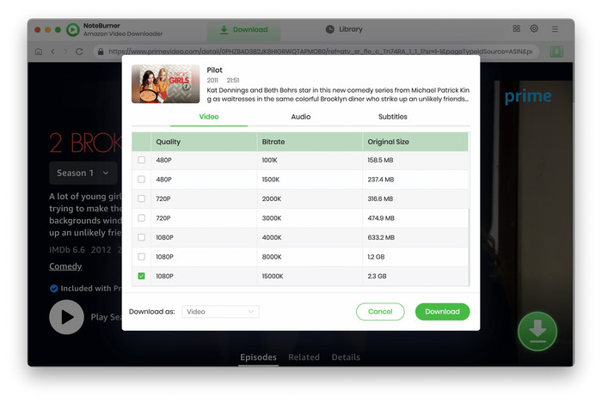
Task: Open the settings gear icon
Action: tap(534, 28)
